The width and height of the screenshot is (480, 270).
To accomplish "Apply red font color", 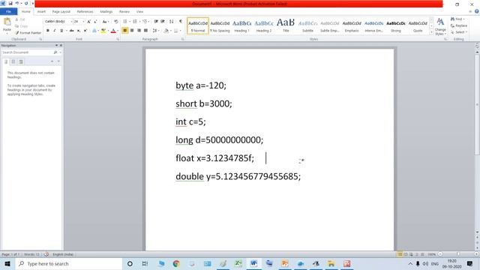I will click(x=113, y=31).
